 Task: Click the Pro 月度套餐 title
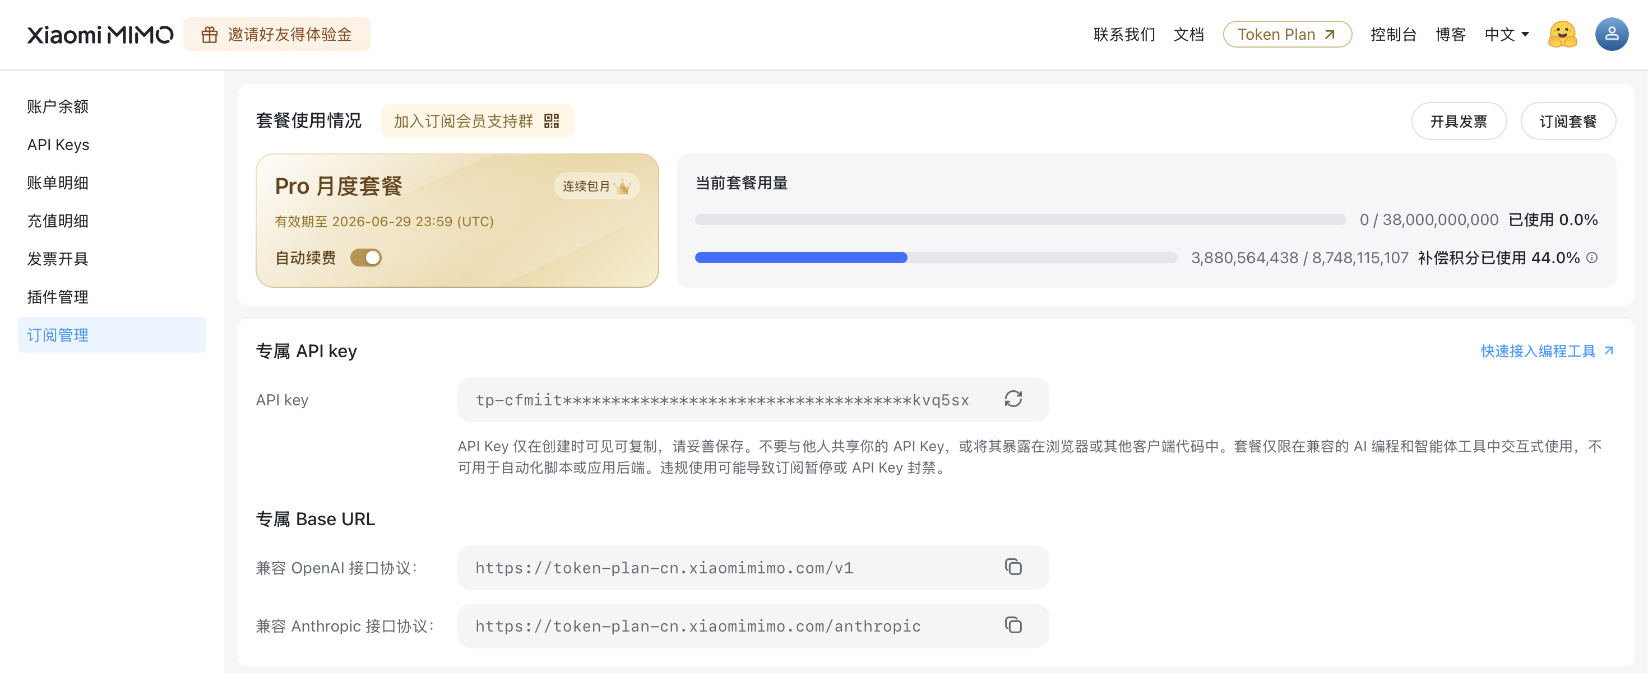point(339,186)
